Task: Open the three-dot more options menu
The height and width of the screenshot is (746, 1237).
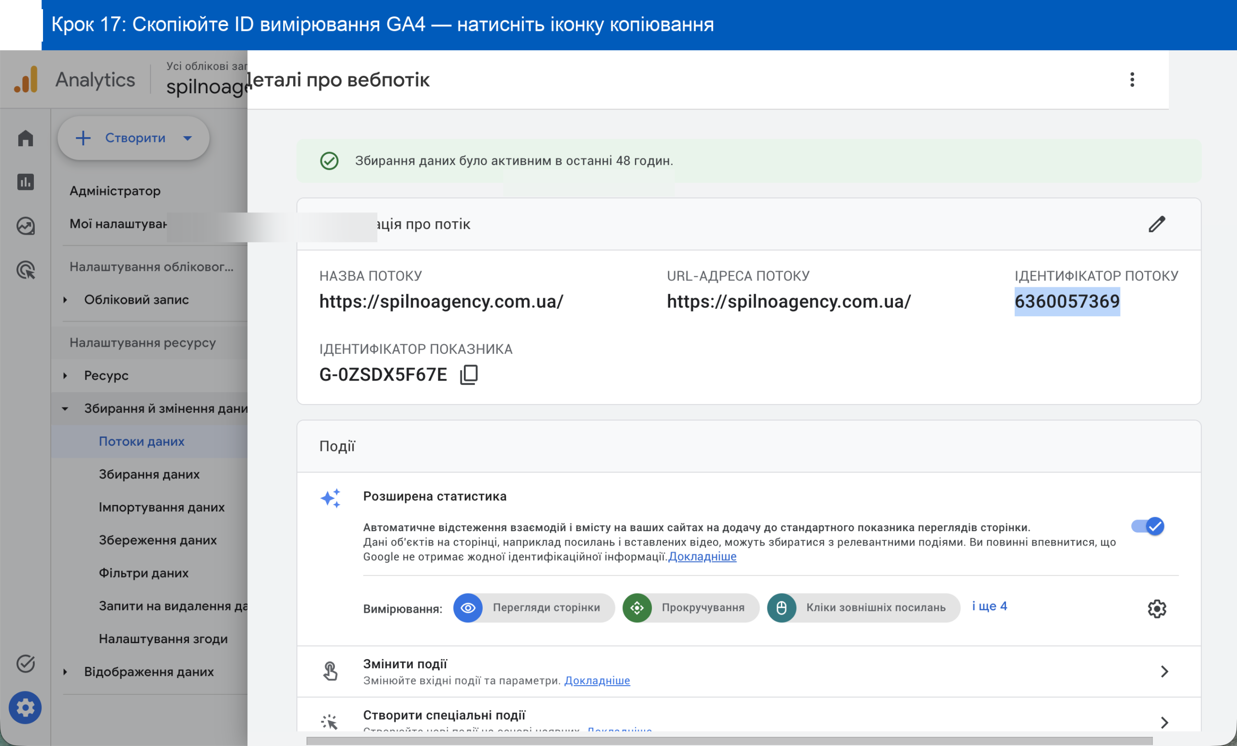Action: tap(1132, 80)
